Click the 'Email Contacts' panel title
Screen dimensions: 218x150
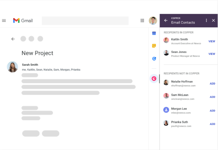pos(183,23)
